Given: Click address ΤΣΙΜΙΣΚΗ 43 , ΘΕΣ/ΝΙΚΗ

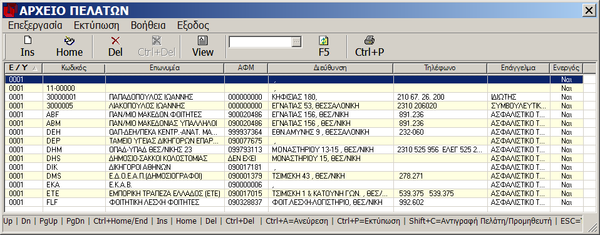Looking at the screenshot, I should click(308, 176).
